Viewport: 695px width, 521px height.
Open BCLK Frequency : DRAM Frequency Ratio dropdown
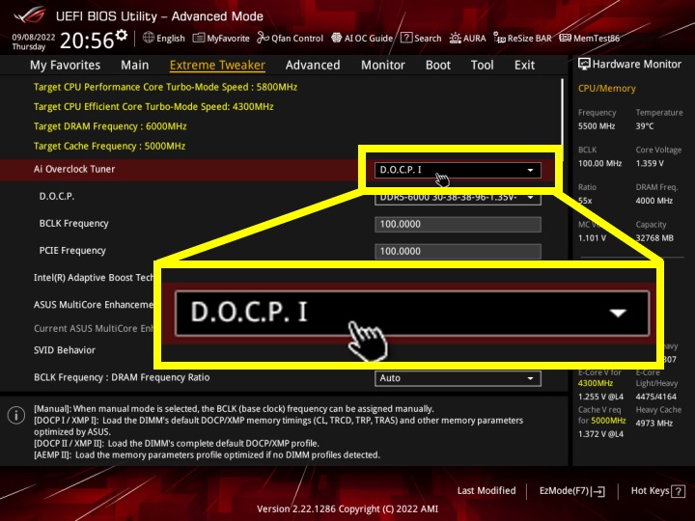[x=458, y=378]
